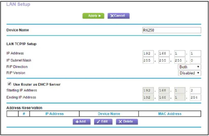
Task: Click the green Apply button
Action: 93,16
